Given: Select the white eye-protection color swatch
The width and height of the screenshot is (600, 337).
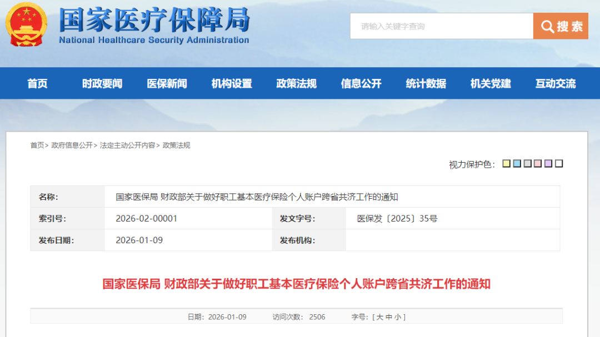Looking at the screenshot, I should click(559, 164).
